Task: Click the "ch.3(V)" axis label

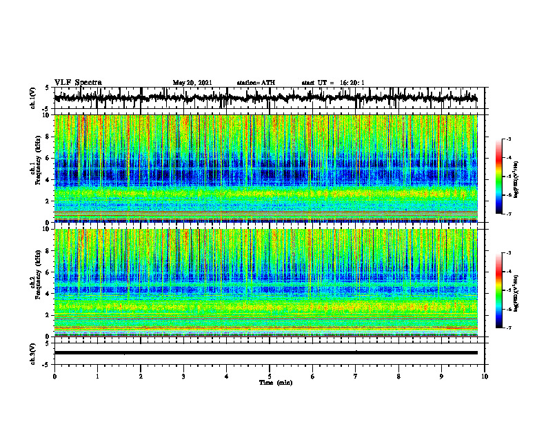Action: point(33,354)
